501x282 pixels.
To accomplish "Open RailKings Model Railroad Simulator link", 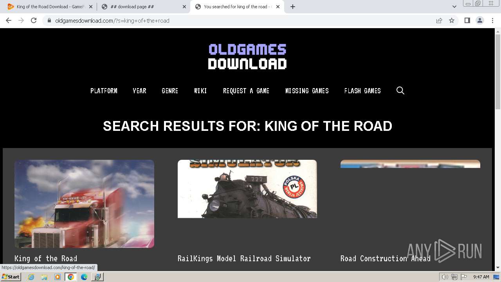I will (x=244, y=258).
